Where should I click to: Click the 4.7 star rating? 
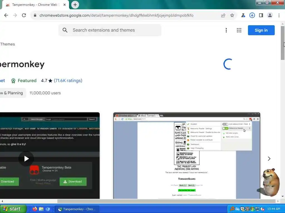(x=47, y=81)
